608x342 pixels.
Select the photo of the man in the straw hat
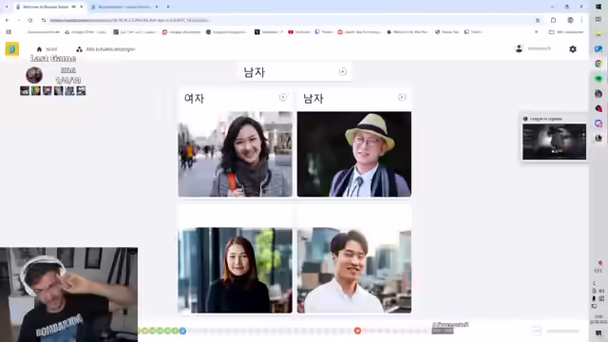(354, 154)
